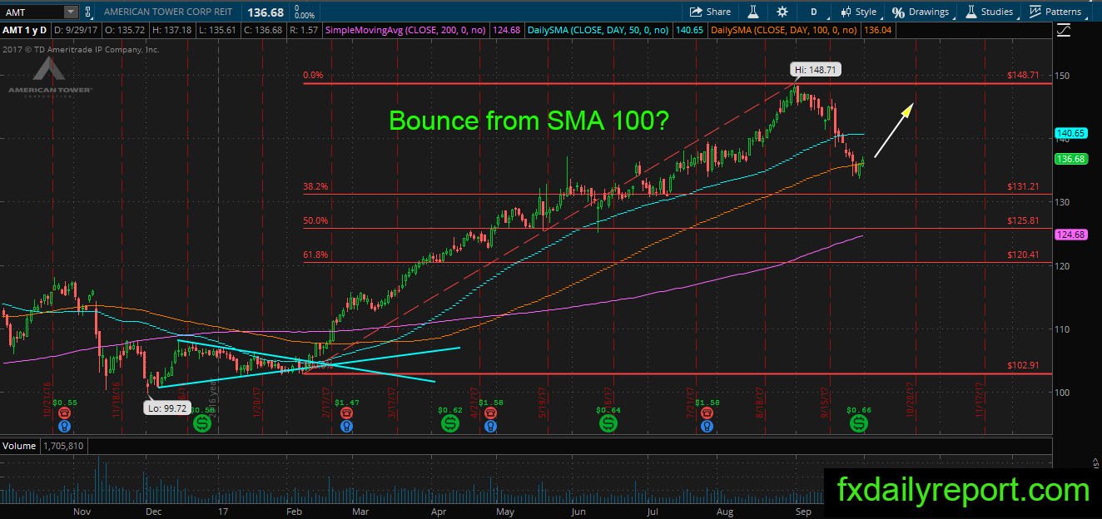Click the red earnings phone icon under $1.58 in July
Screen dimensions: 1102x519
click(x=707, y=413)
